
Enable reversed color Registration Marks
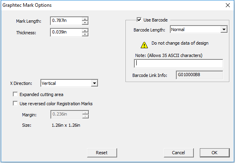coord(15,103)
